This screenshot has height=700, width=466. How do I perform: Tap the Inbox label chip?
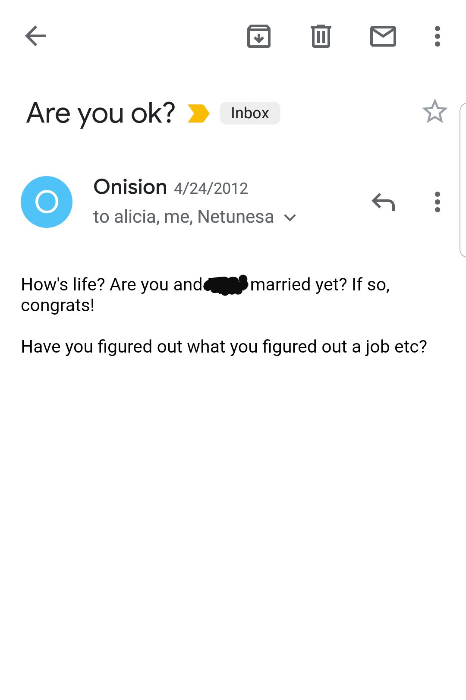pos(250,113)
